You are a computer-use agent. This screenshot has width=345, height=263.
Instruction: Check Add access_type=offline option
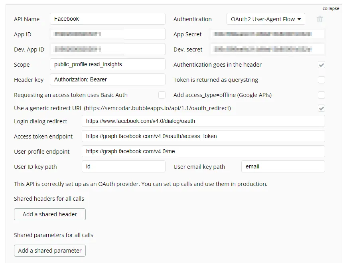(x=321, y=95)
